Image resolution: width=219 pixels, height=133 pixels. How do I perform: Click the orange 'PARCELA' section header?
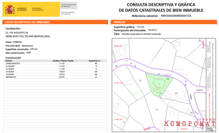pos(119,22)
